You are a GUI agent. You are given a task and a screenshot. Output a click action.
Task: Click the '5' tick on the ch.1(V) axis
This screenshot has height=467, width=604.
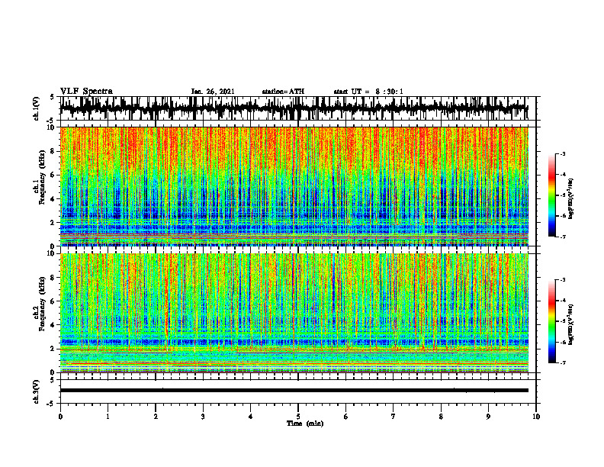point(53,98)
